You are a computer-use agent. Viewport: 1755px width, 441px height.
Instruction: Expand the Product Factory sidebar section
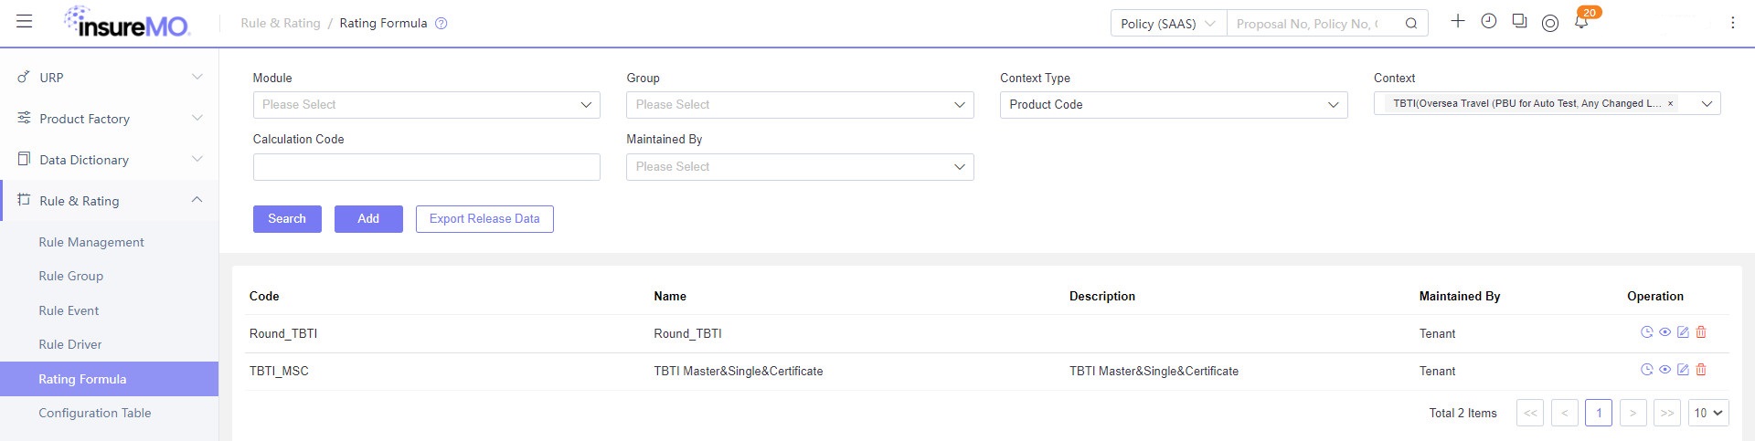[x=110, y=119]
